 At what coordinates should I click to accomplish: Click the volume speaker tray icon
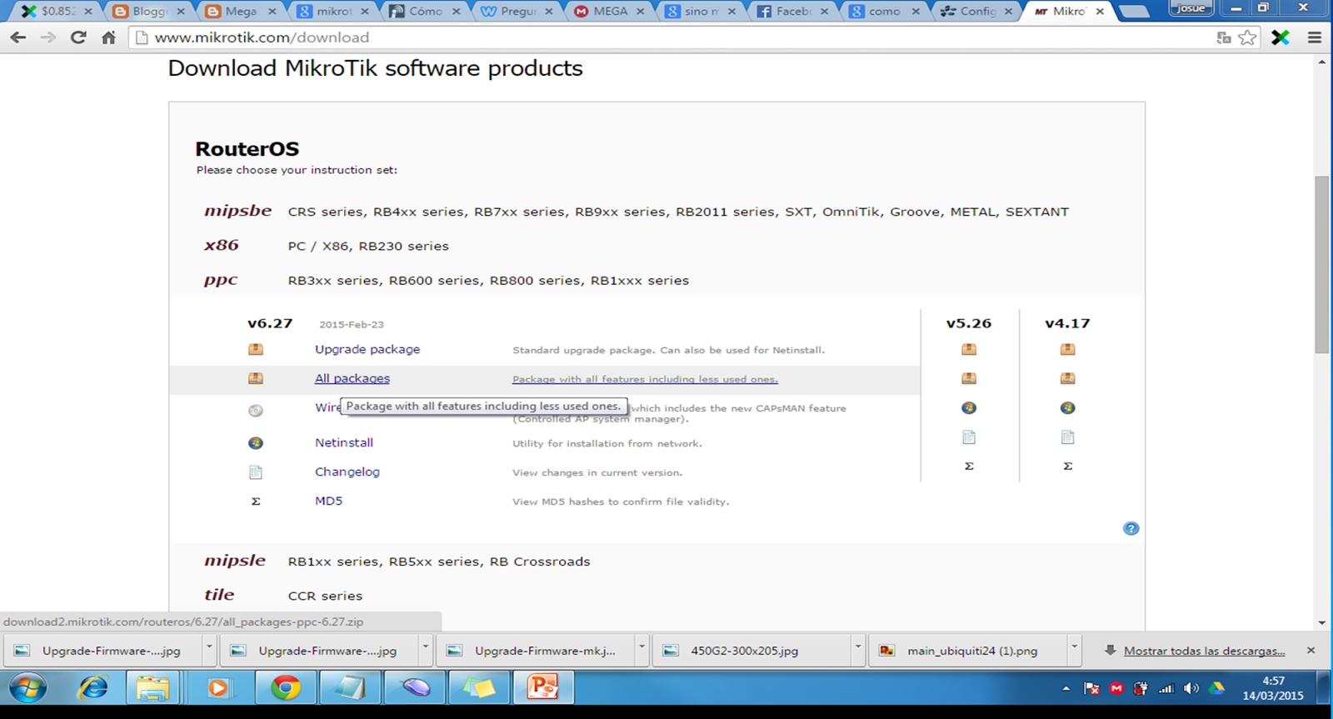(1191, 688)
